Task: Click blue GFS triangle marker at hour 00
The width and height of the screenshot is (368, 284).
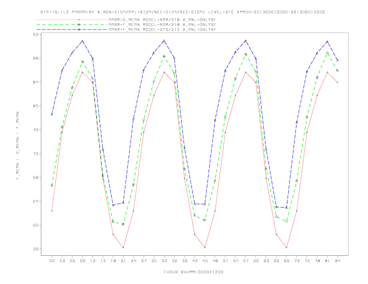Action: tap(52, 114)
